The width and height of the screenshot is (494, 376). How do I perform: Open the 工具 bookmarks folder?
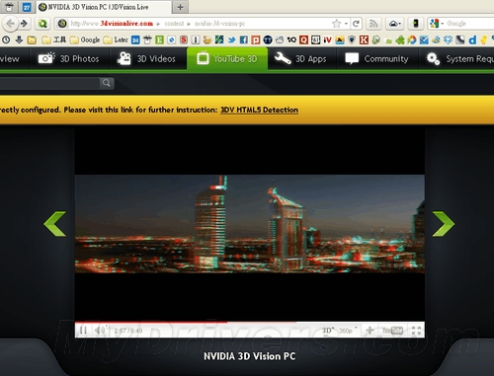54,39
